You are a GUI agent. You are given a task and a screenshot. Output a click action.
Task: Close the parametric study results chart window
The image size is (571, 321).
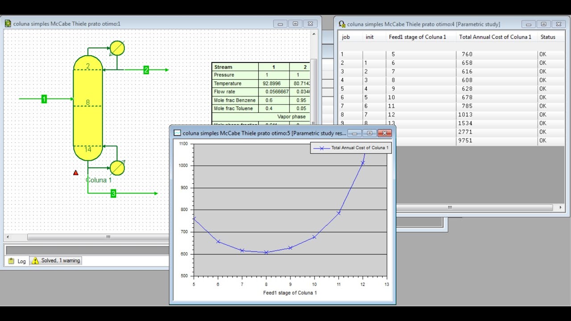(384, 133)
